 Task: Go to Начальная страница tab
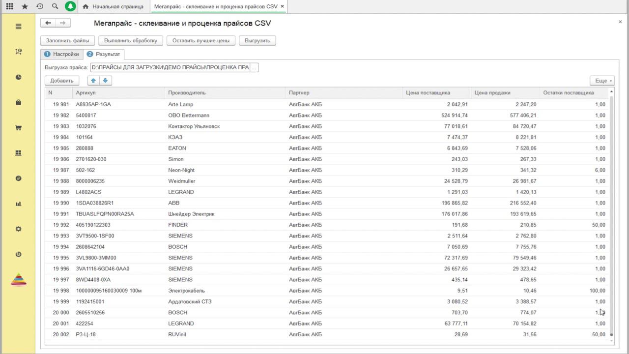[113, 6]
